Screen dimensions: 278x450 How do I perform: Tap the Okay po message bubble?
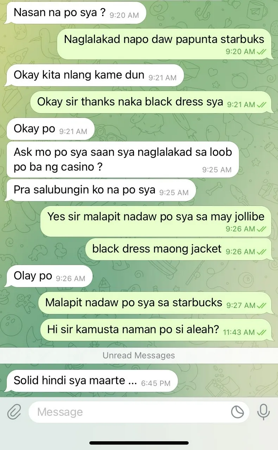pos(50,129)
